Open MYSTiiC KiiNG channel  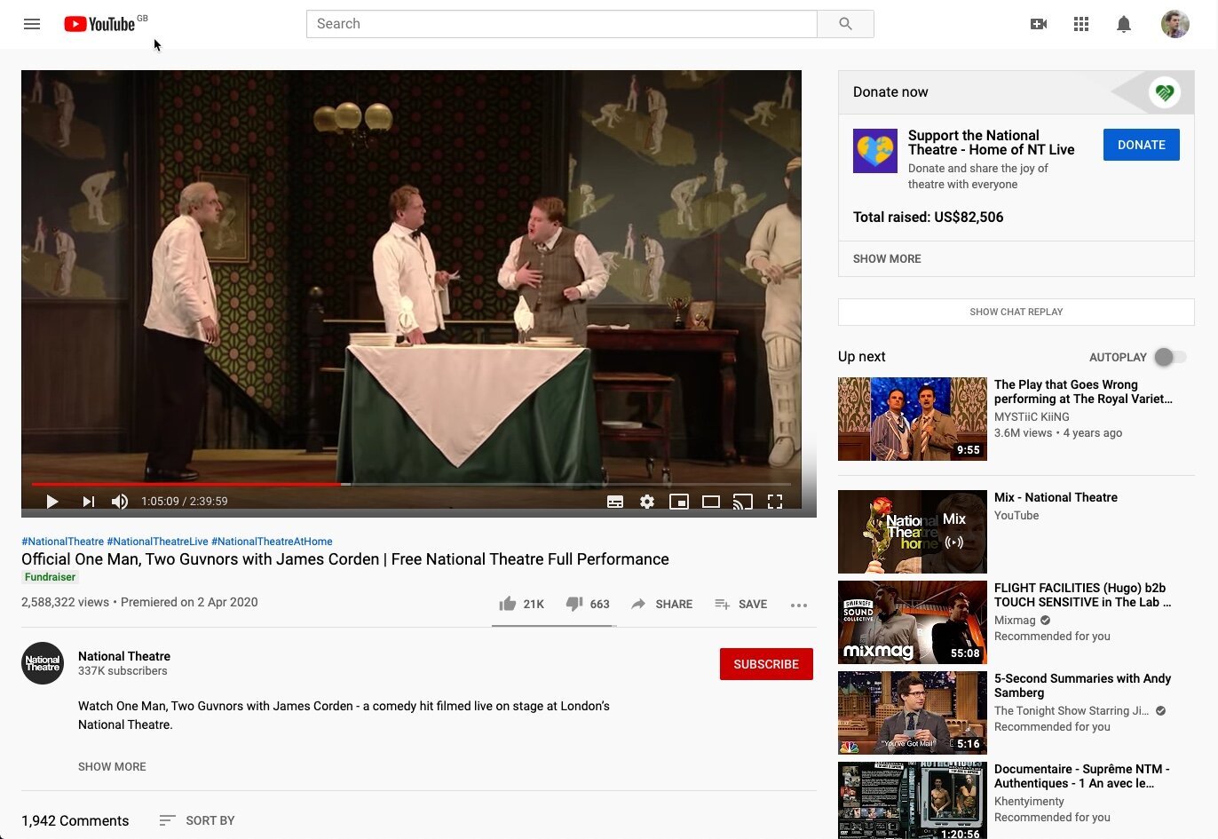[x=1032, y=416]
